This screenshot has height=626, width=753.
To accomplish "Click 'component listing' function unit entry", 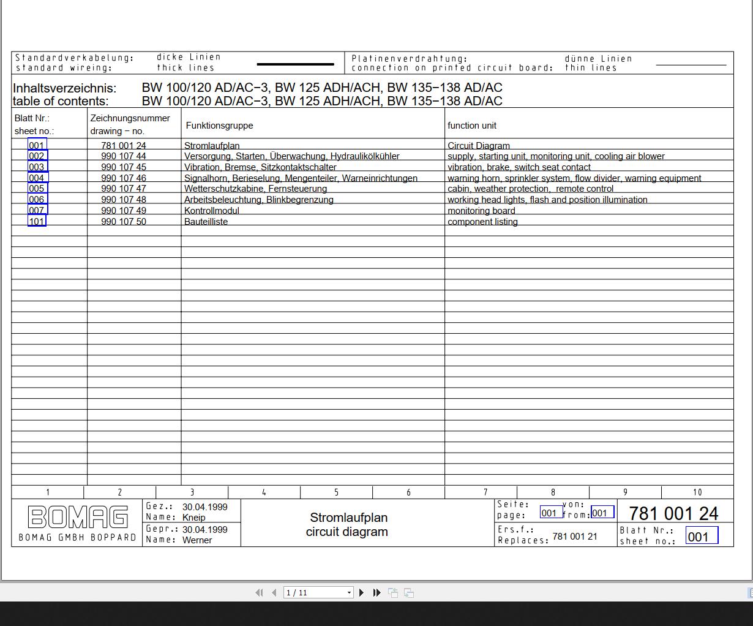I will pos(482,222).
